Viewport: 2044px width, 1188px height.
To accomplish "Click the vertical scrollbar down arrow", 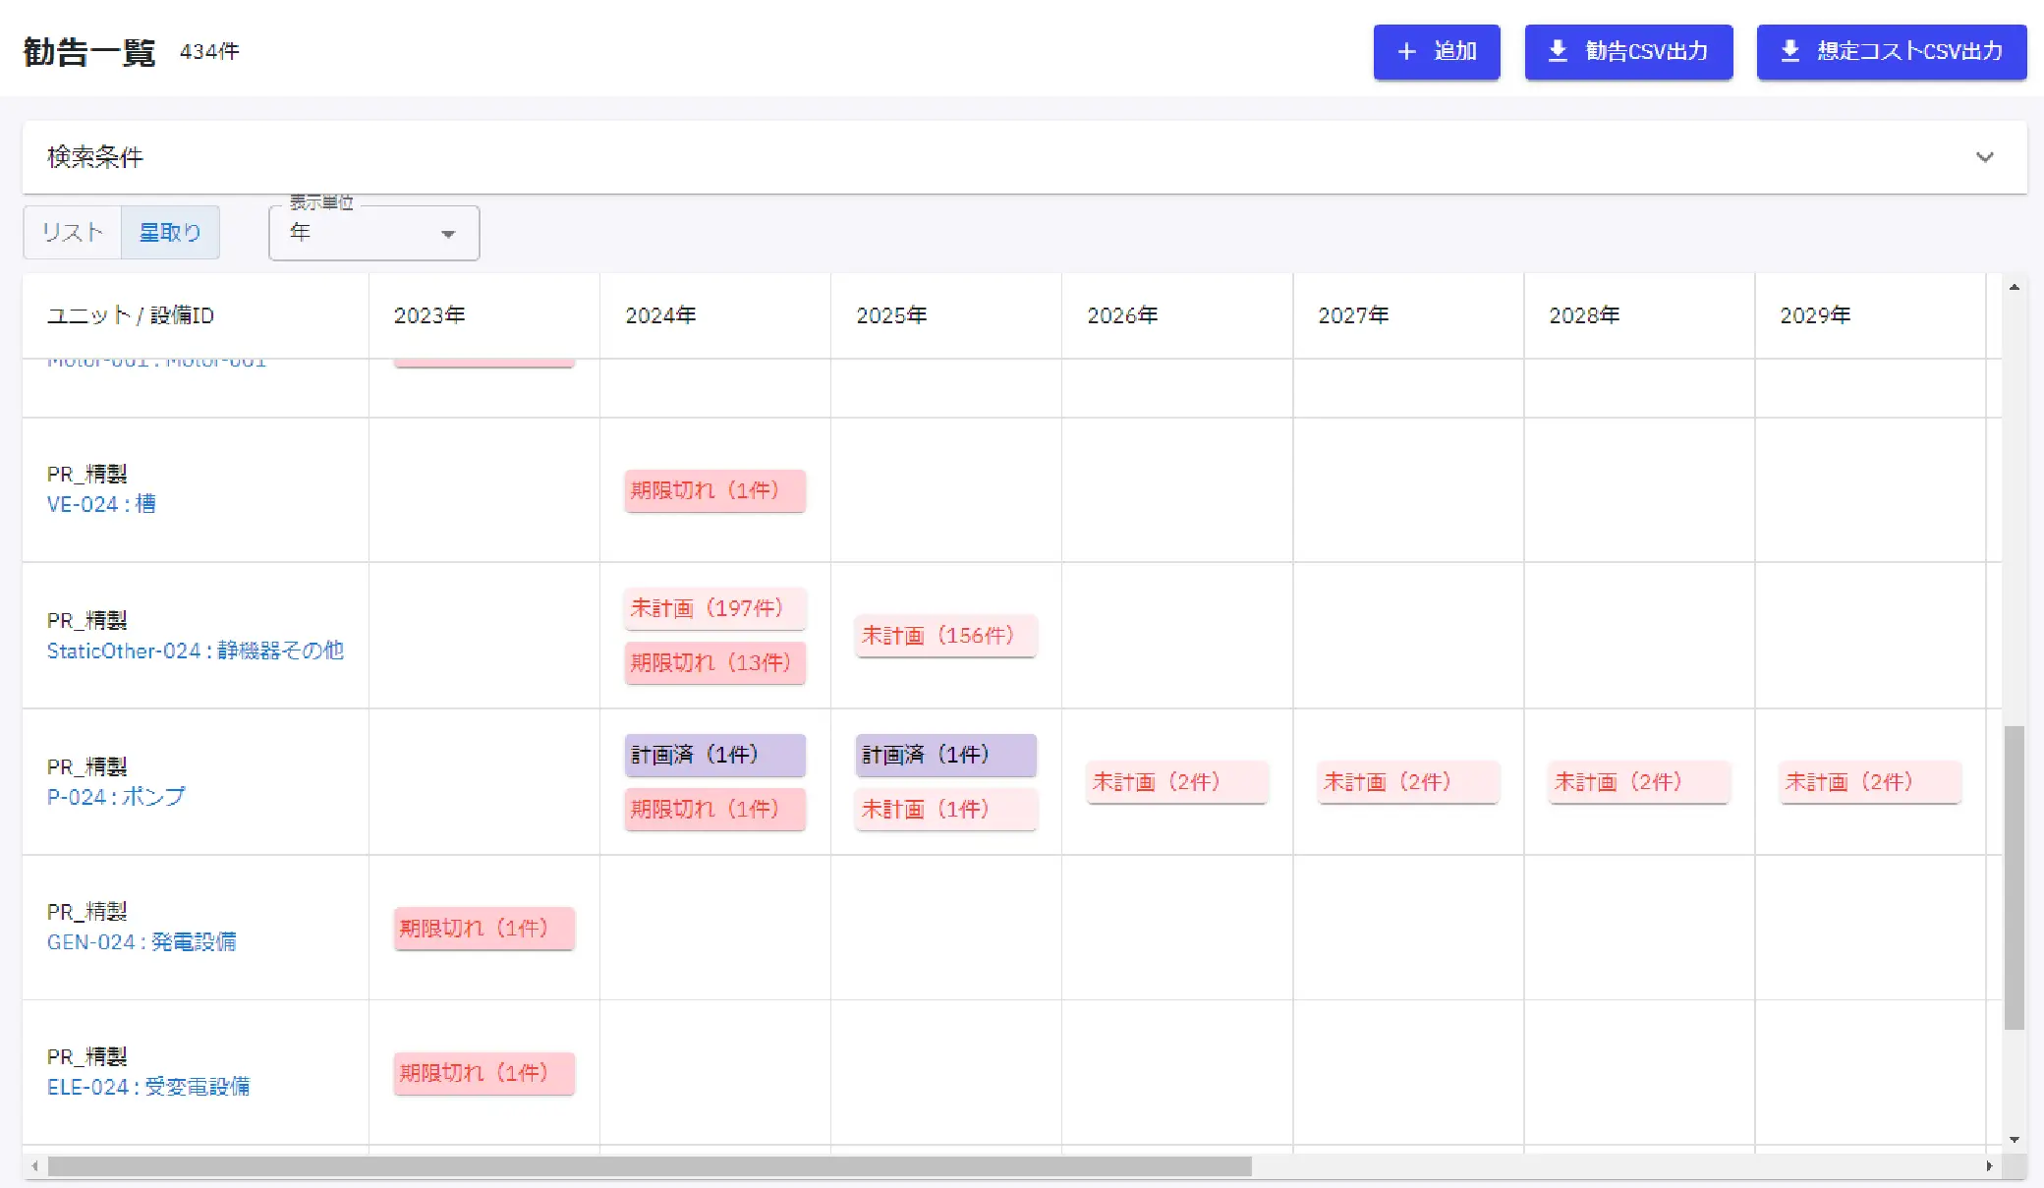I will tap(2015, 1140).
